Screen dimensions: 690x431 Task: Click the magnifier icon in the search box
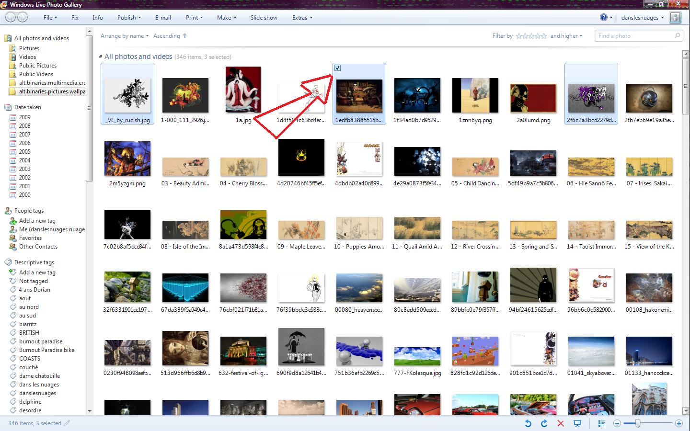point(677,35)
